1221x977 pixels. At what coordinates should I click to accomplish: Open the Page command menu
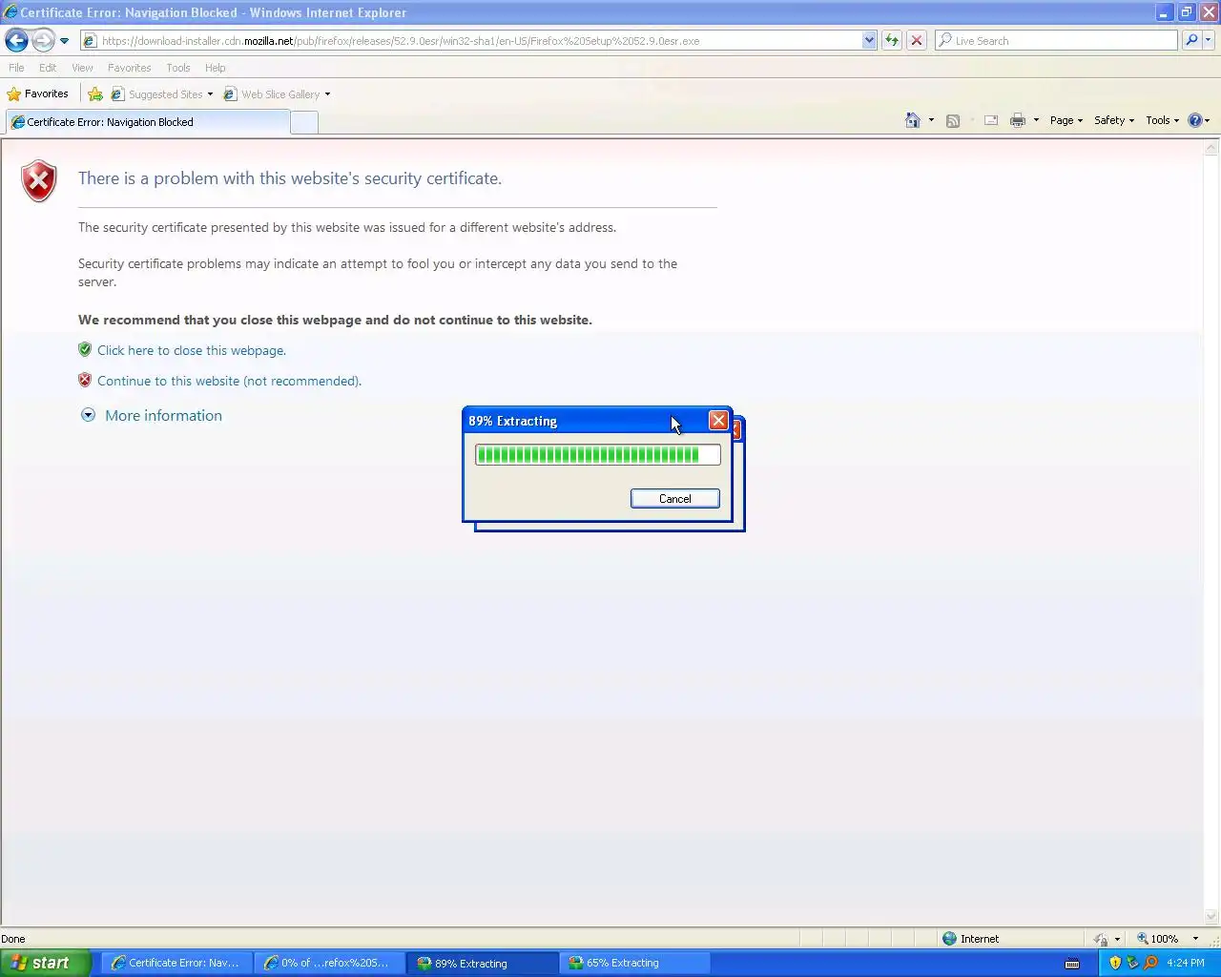point(1066,120)
